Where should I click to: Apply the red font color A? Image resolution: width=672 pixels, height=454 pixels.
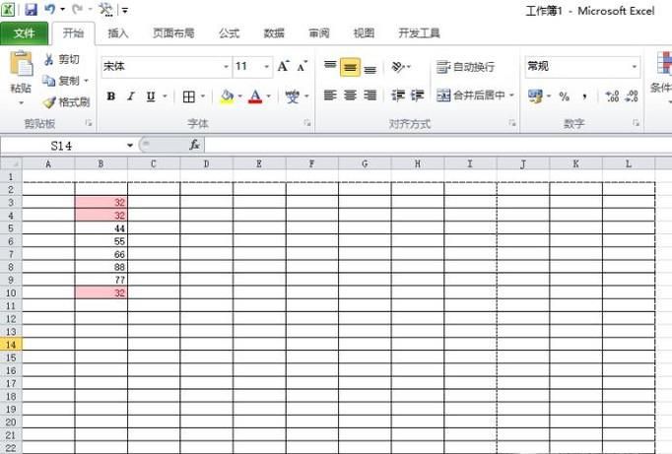click(255, 97)
